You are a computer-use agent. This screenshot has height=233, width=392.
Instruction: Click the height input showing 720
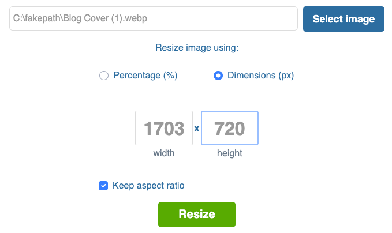[229, 128]
